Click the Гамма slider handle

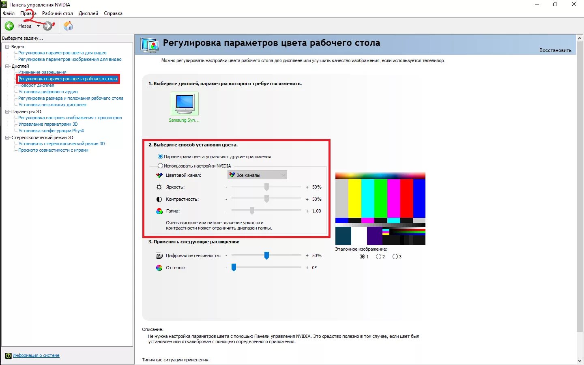[x=252, y=210]
